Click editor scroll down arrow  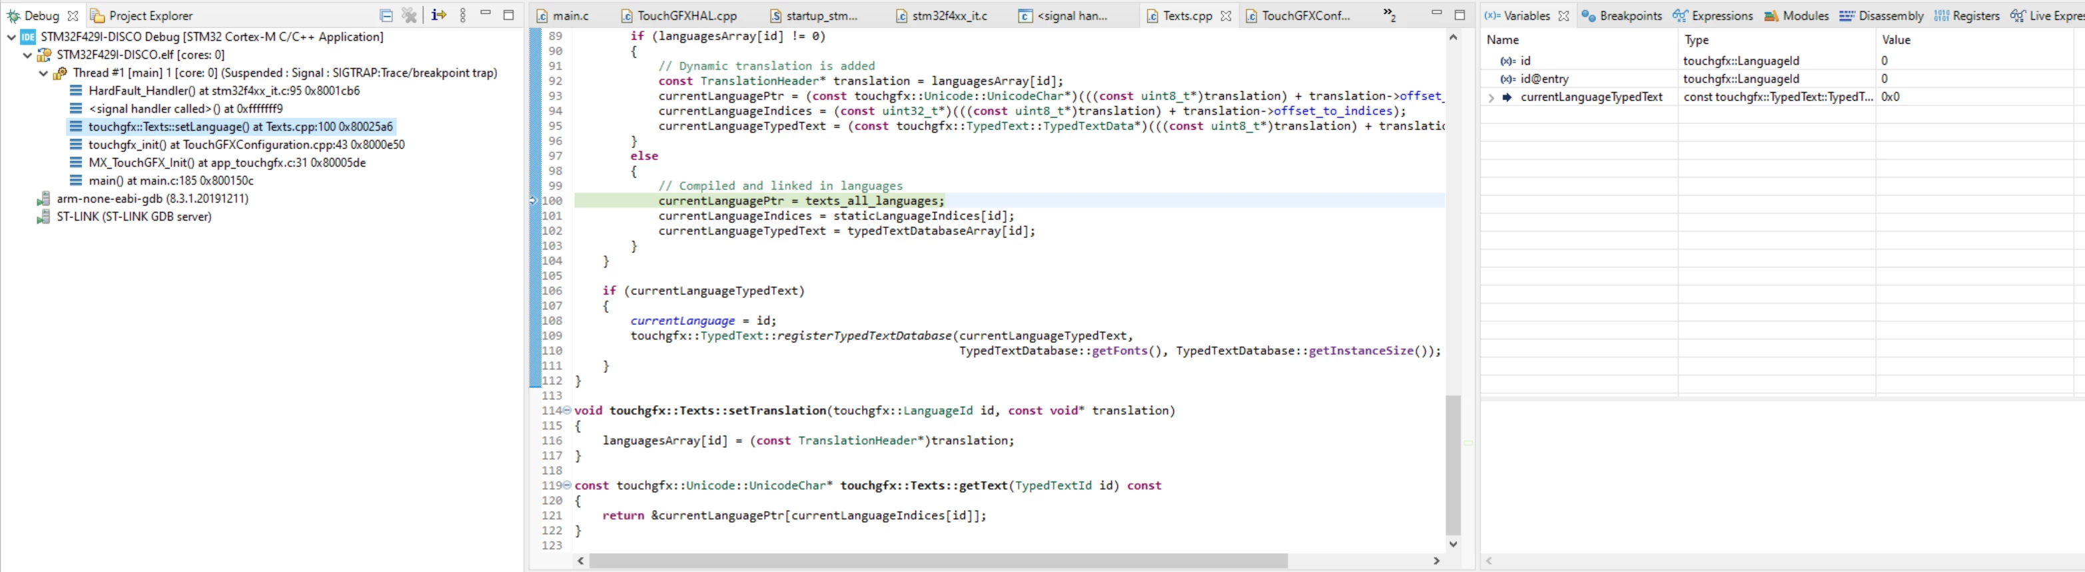coord(1454,545)
